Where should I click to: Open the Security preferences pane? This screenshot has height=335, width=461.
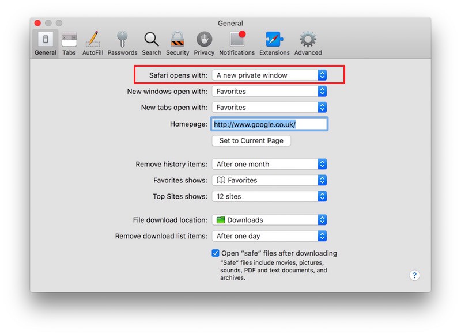click(177, 43)
